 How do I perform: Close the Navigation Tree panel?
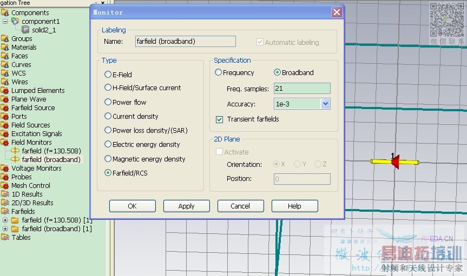click(x=103, y=2)
